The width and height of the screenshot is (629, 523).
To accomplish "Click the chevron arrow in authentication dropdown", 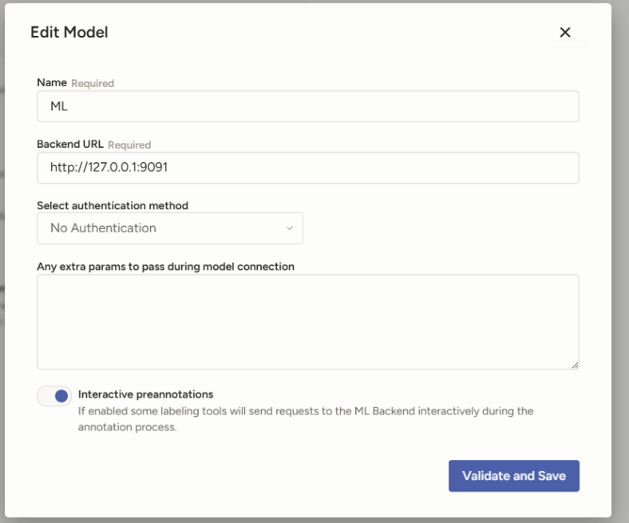I will (x=290, y=228).
